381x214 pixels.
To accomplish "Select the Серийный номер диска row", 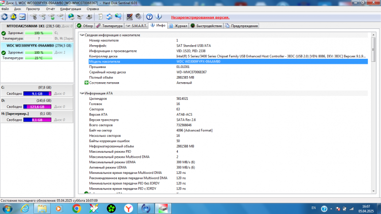I will coord(228,73).
